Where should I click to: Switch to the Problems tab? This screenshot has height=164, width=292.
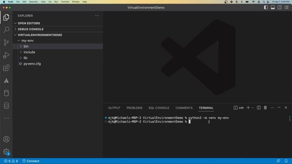134,108
